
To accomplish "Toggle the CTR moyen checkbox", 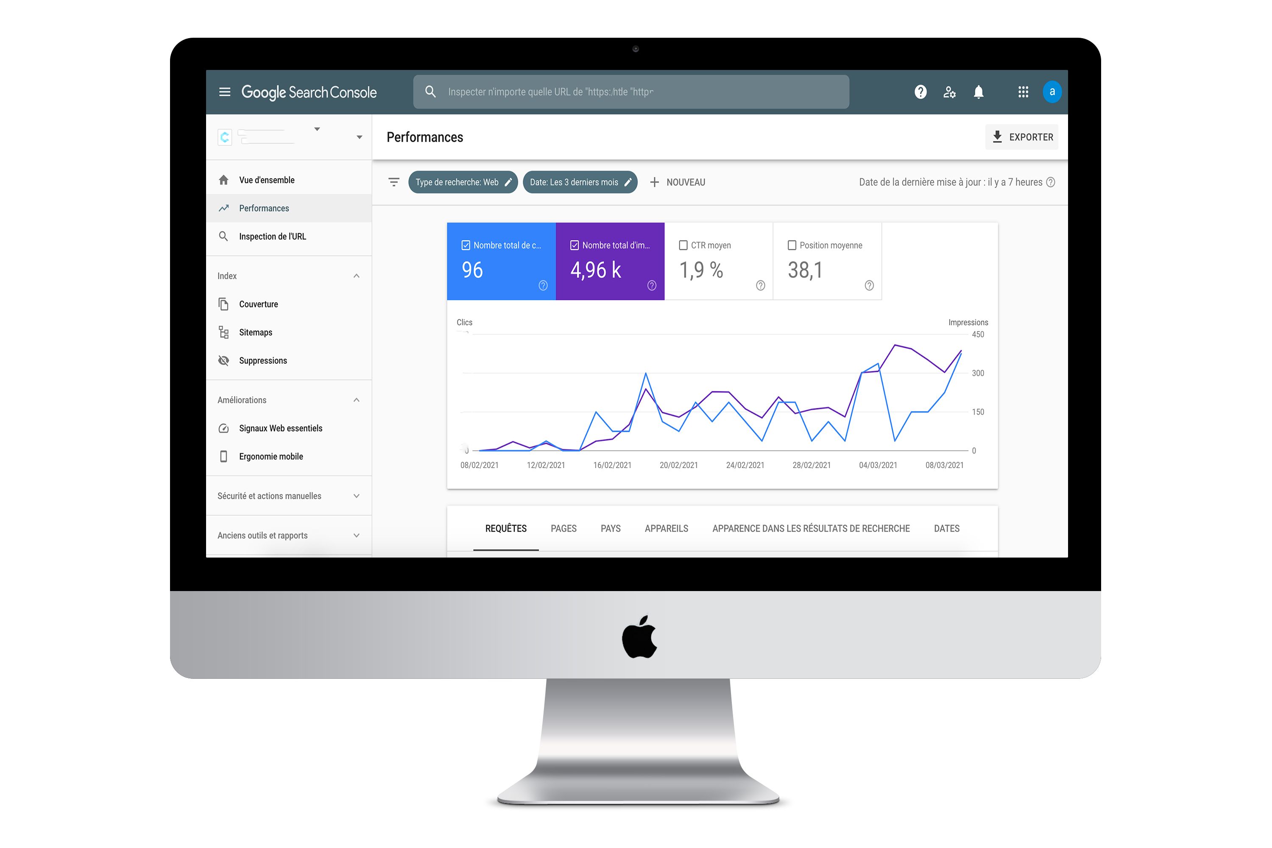I will click(x=683, y=245).
